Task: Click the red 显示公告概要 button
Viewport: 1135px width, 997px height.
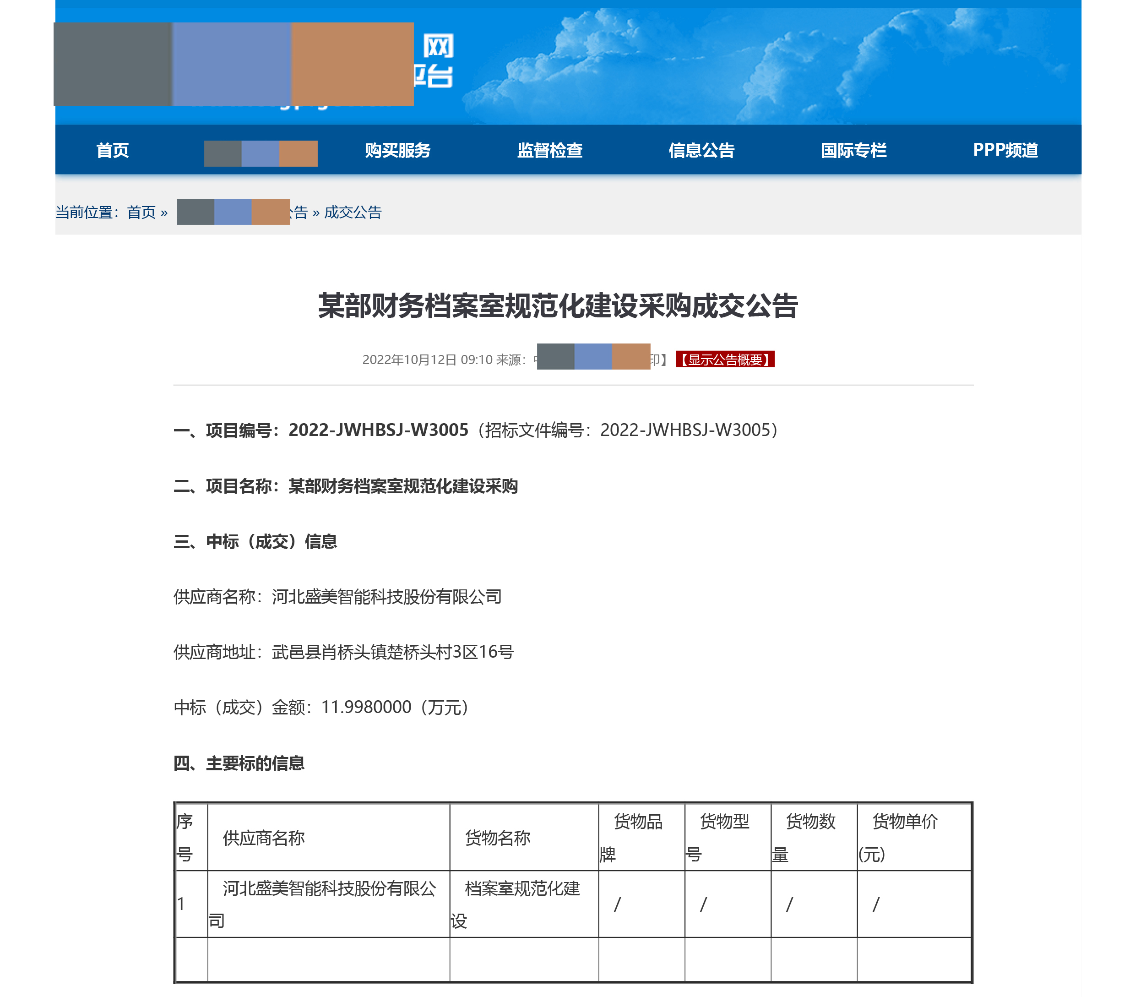Action: point(725,360)
